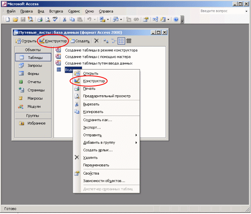
Task: Switch to List view
Action: [x=121, y=41]
